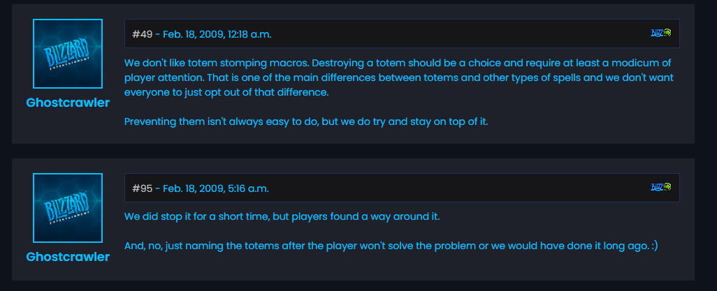
Task: Open the Blizzard avatar beside post #49
Action: 68,54
